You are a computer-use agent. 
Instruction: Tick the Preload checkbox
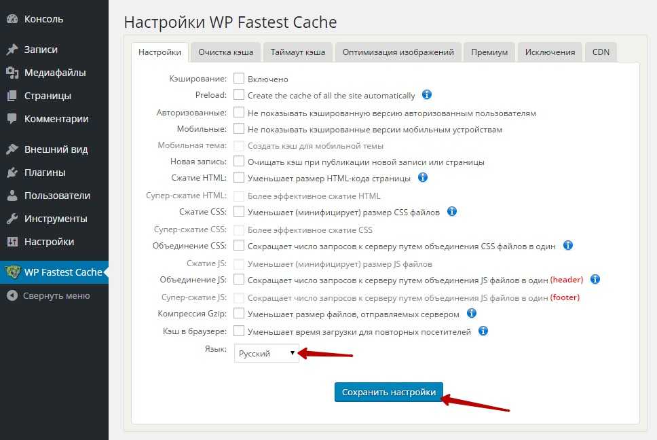point(239,94)
